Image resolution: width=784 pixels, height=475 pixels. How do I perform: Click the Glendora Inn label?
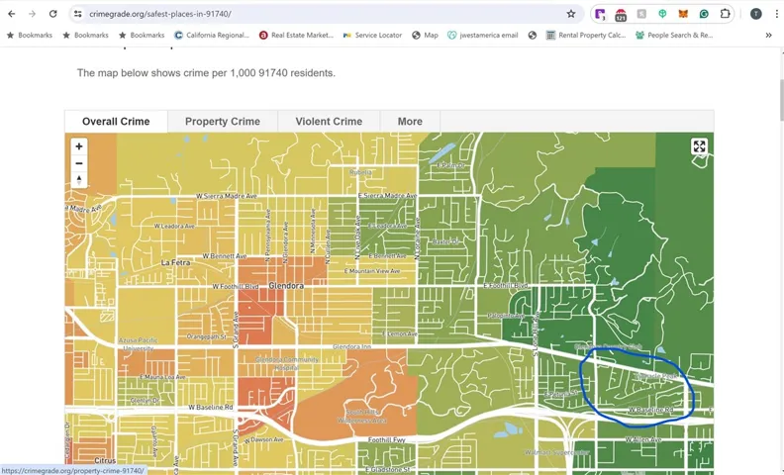coord(352,346)
